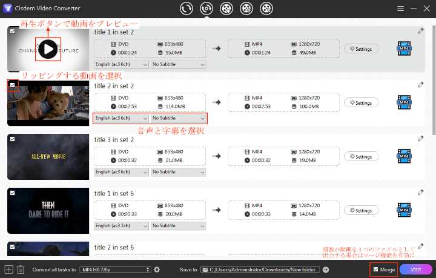Screen dimensions: 436x278
Task: Uncheck title 2 in set 6 checkbox
Action: (x=13, y=247)
